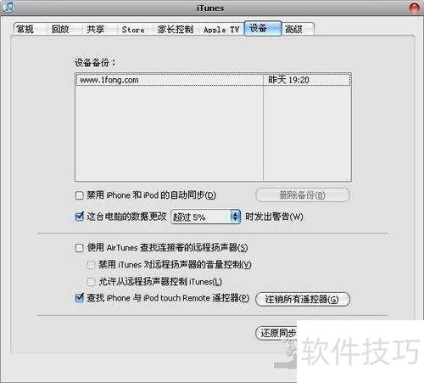
Task: Switch to the 常规 tab
Action: tap(30, 29)
